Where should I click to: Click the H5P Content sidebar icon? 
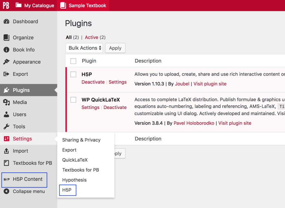pos(7,179)
